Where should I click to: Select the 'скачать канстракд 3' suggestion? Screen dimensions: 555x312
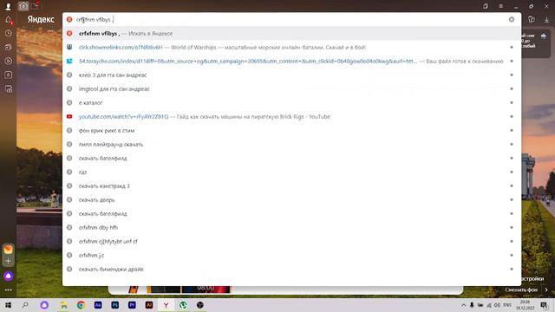291,185
